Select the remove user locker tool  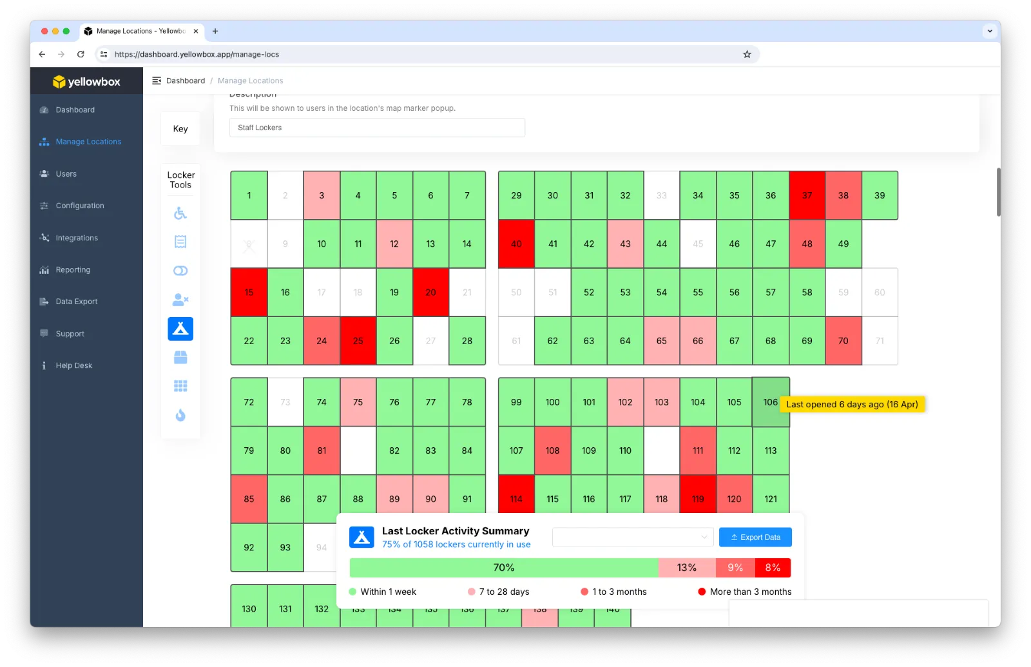point(180,300)
